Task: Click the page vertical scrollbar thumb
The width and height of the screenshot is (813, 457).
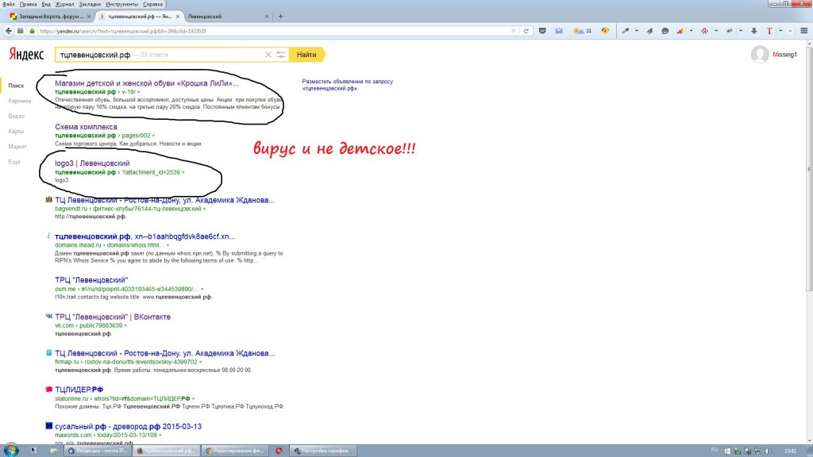Action: tap(809, 169)
